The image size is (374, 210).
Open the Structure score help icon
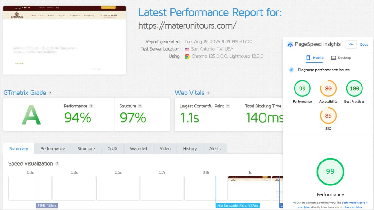[140, 106]
